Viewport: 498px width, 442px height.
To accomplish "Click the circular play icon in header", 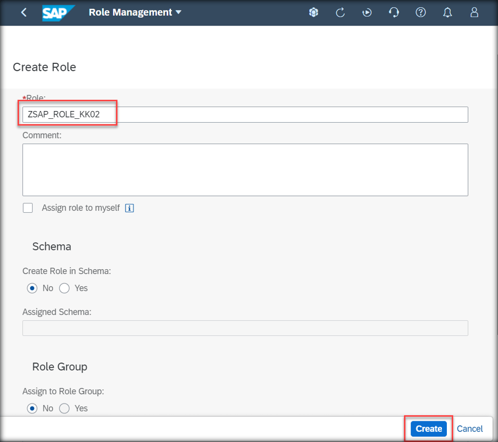I will (x=367, y=12).
